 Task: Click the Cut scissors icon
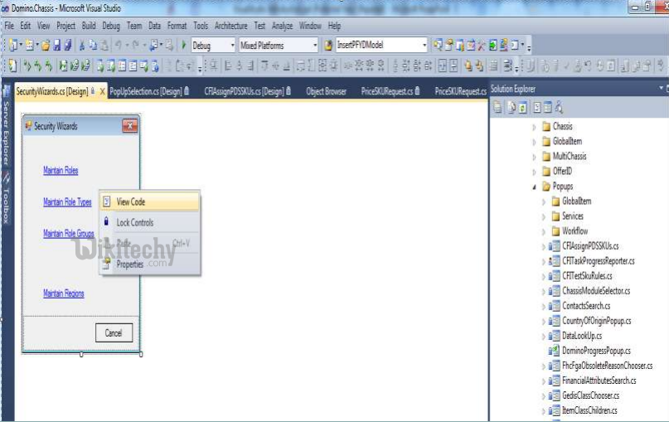tap(82, 46)
